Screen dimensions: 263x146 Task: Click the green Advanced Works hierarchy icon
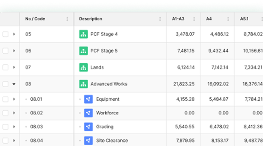[83, 84]
